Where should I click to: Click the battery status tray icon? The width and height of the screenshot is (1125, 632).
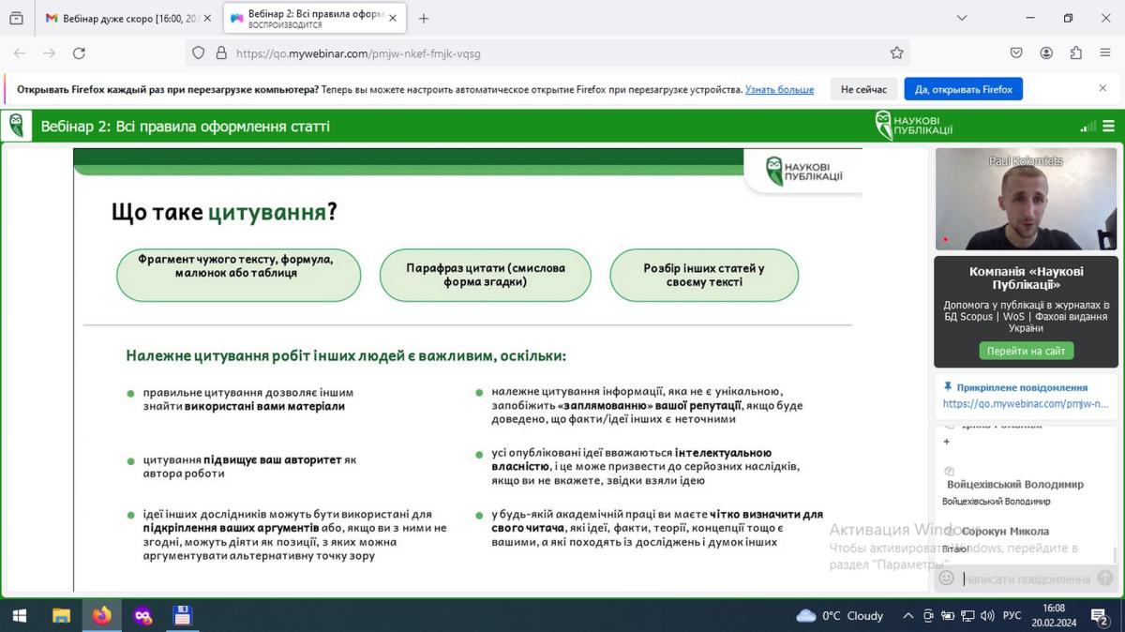tap(948, 616)
